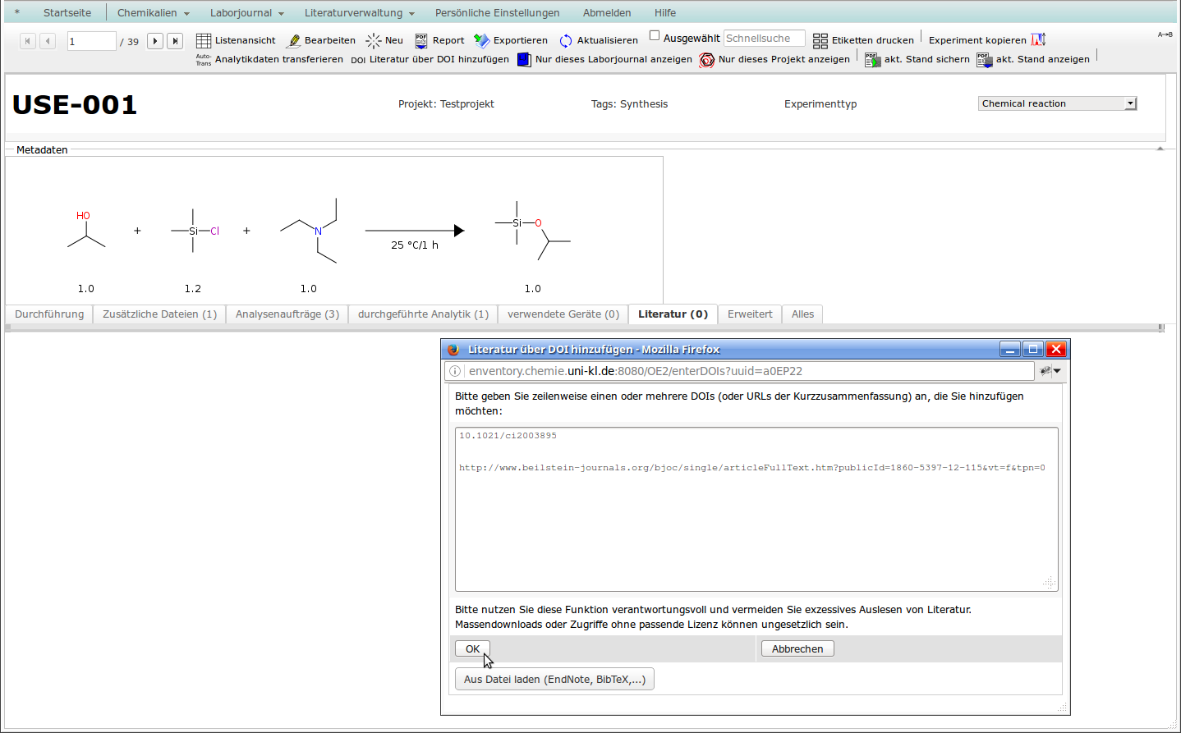
Task: Select the Literatur (0) tab
Action: click(x=673, y=314)
